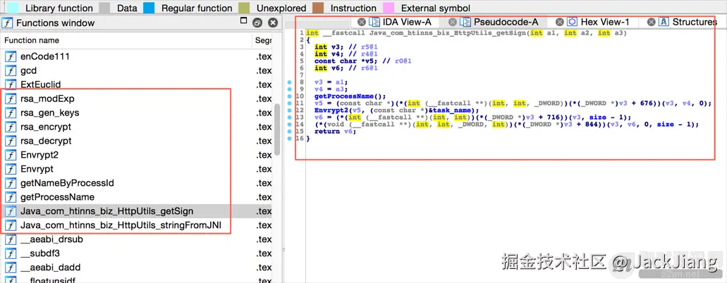The width and height of the screenshot is (727, 283).
Task: Click the External symbol legend swatch
Action: pos(388,8)
